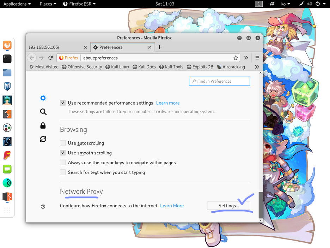
Task: Show more bookmarks via toolbar chevron
Action: tap(257, 67)
